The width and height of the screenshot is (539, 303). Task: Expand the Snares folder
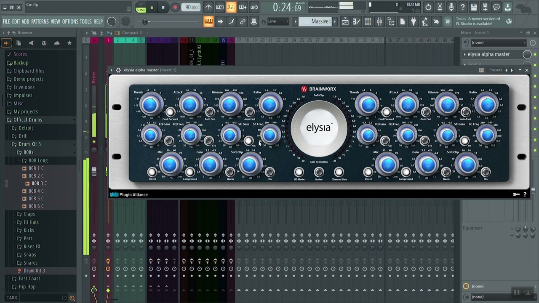click(x=27, y=263)
